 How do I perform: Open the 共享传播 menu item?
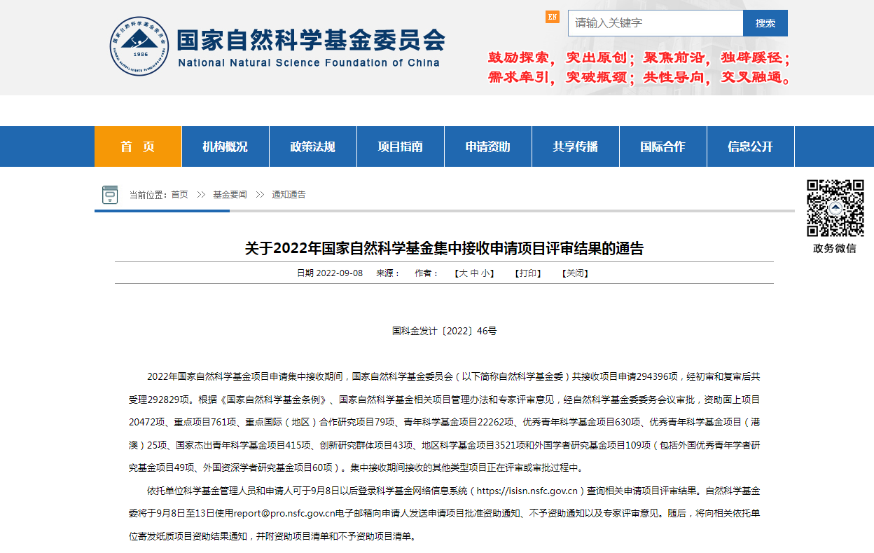576,146
